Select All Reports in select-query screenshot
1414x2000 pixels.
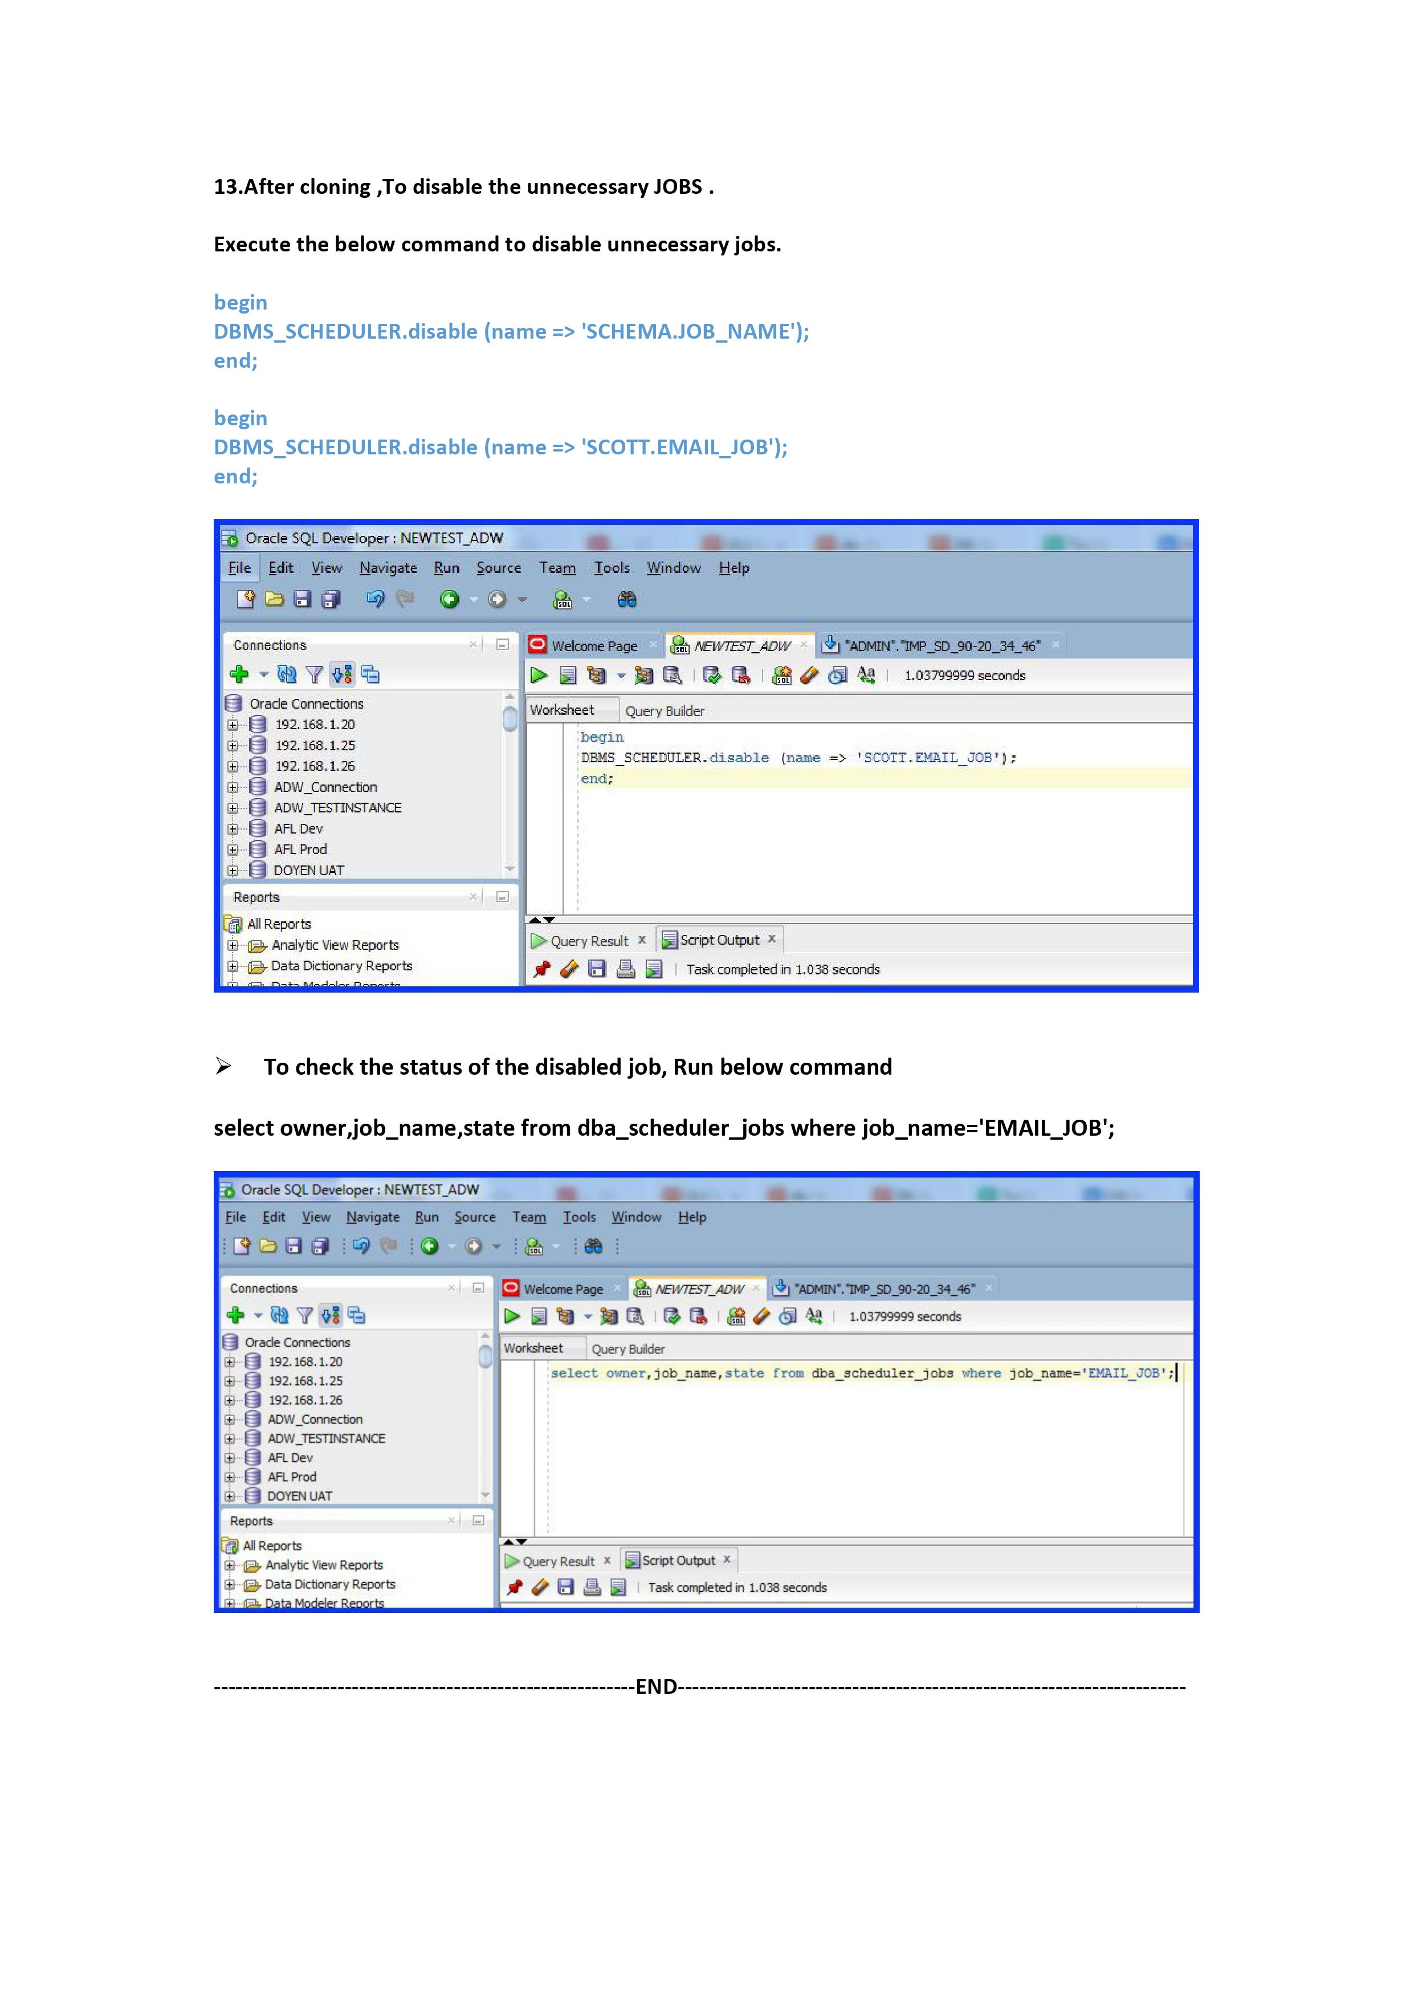[272, 1545]
